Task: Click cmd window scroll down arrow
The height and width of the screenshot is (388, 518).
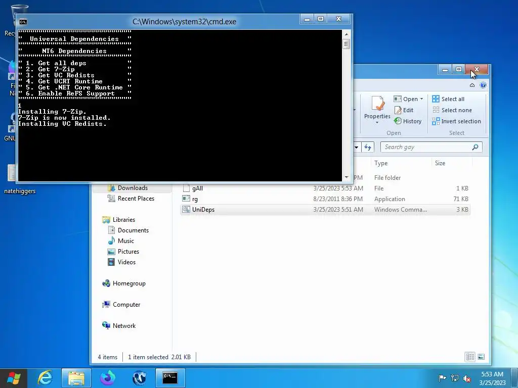Action: [x=346, y=177]
